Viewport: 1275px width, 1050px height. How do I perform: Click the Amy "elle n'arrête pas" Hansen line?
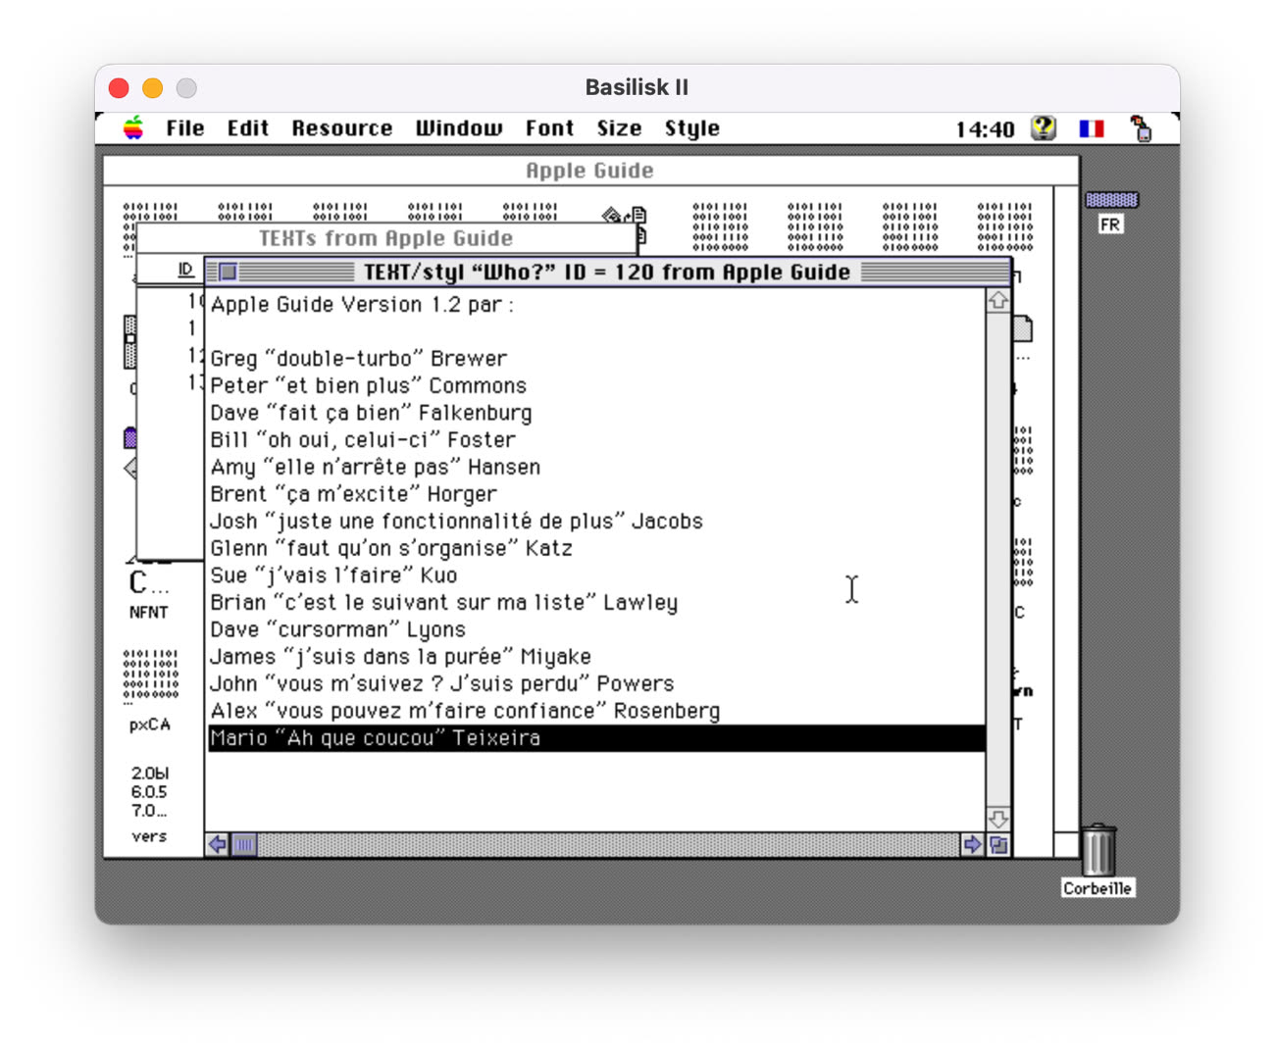tap(376, 467)
